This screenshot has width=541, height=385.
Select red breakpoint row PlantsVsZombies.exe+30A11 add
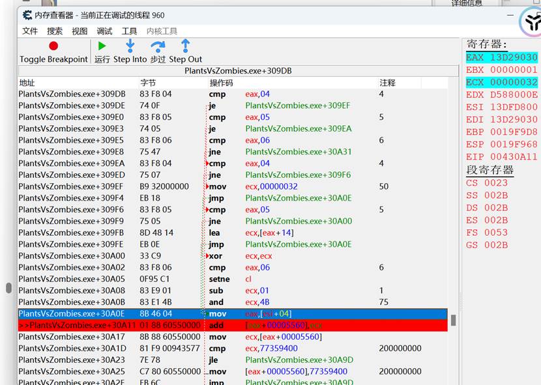[233, 325]
